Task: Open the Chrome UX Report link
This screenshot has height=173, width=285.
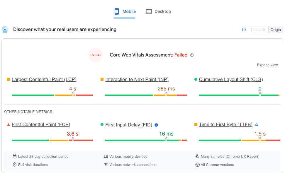Action: click(x=242, y=157)
